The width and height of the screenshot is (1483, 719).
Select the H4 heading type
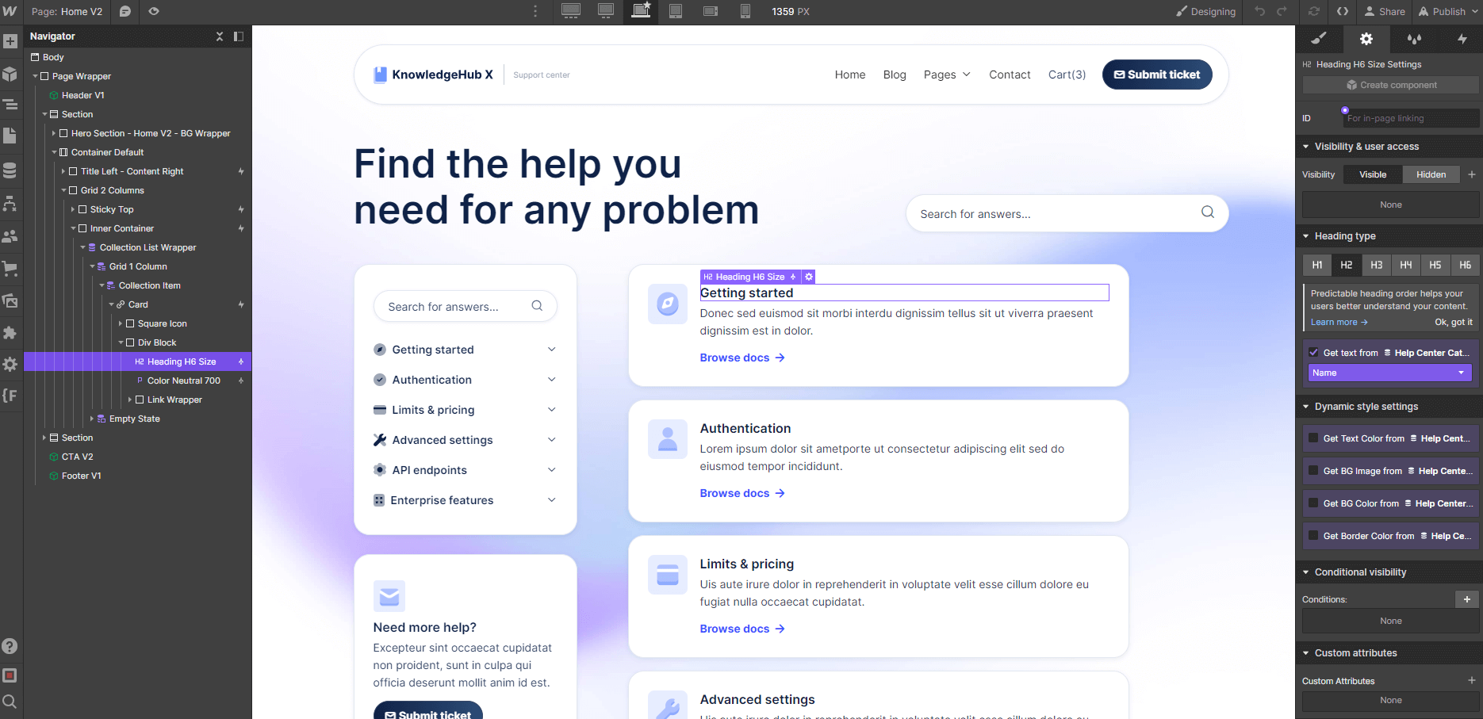[x=1404, y=265]
